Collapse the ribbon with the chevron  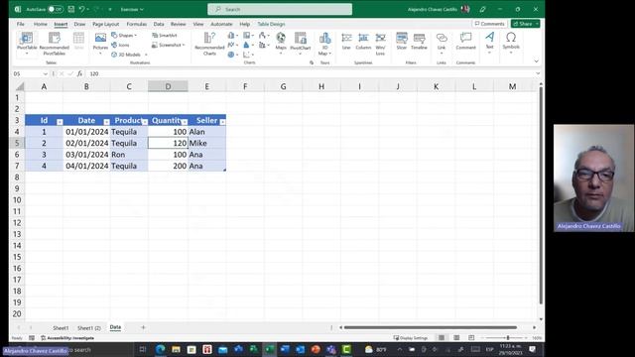536,61
